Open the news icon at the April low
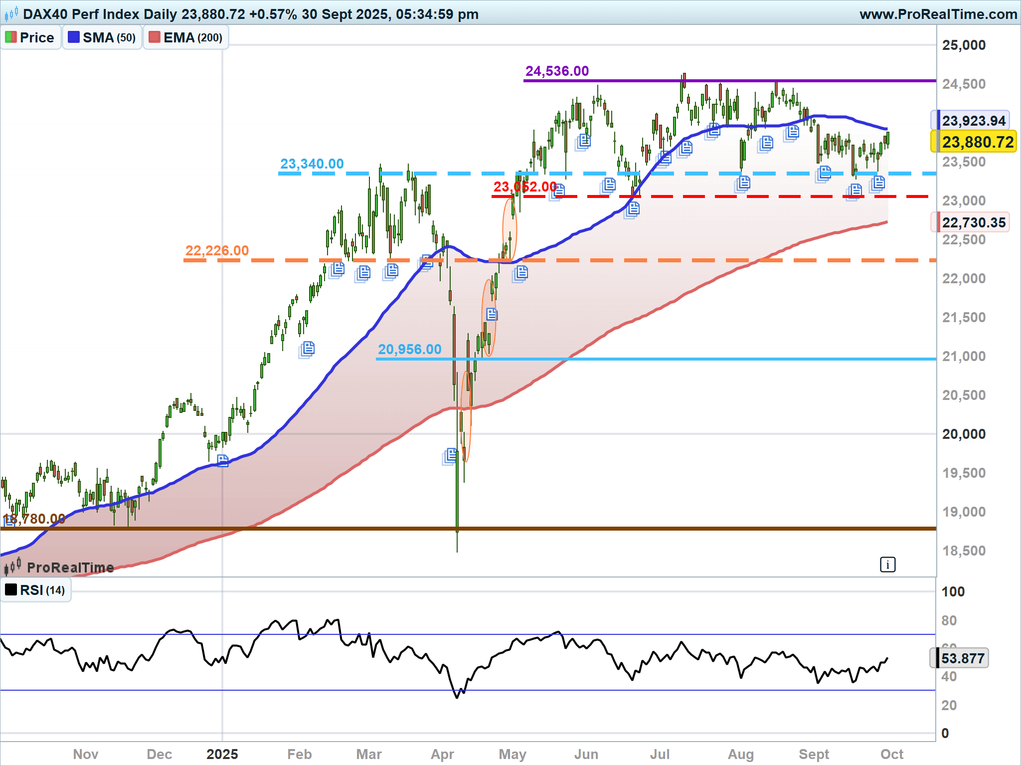The image size is (1021, 766). (x=450, y=455)
